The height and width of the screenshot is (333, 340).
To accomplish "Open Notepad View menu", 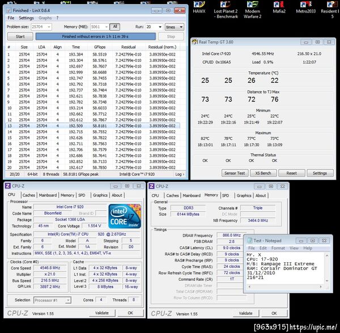I will pyautogui.click(x=294, y=248).
